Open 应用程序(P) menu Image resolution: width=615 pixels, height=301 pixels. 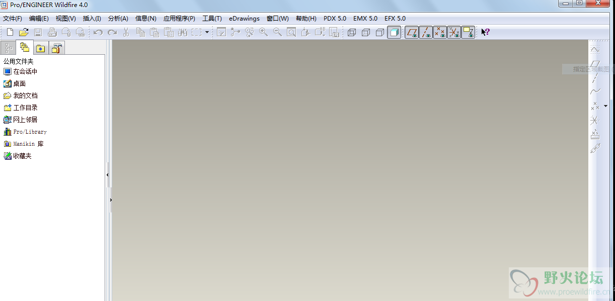coord(179,18)
